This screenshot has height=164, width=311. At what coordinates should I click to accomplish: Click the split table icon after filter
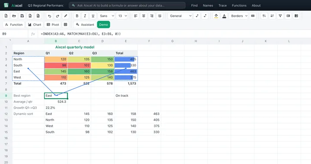pos(288,16)
